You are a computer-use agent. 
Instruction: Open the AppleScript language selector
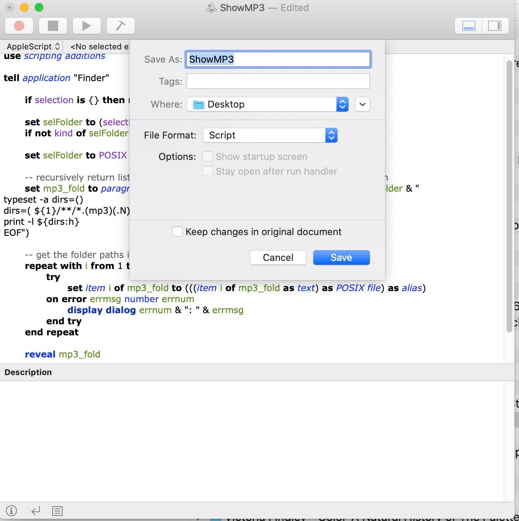point(33,47)
